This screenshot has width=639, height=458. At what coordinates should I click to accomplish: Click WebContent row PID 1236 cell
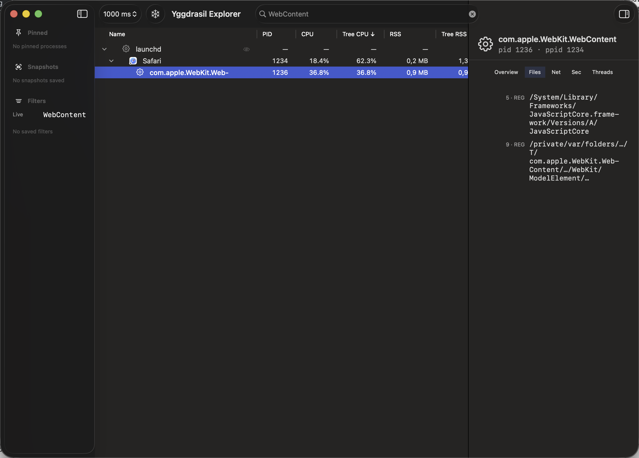pos(280,72)
